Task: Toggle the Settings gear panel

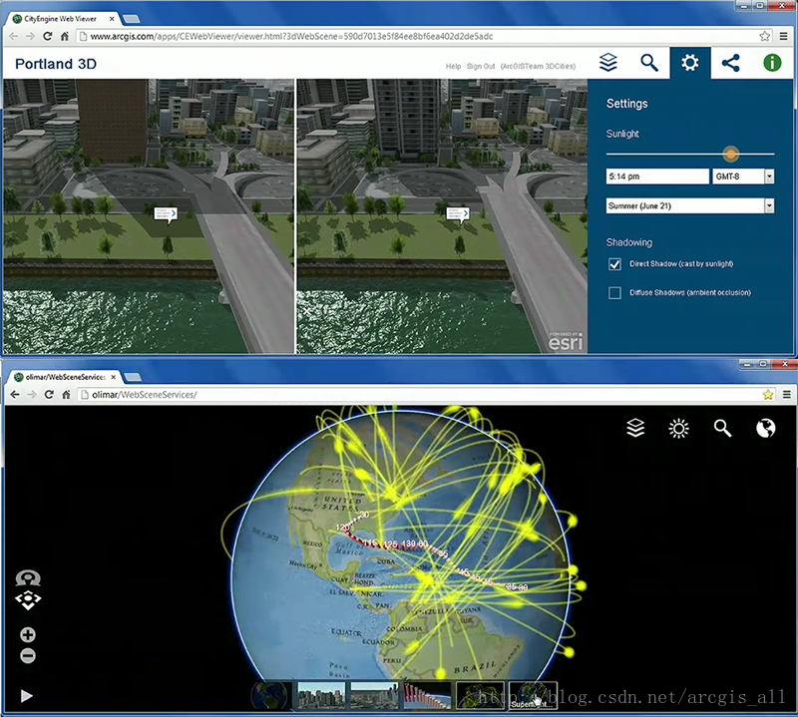Action: click(689, 63)
